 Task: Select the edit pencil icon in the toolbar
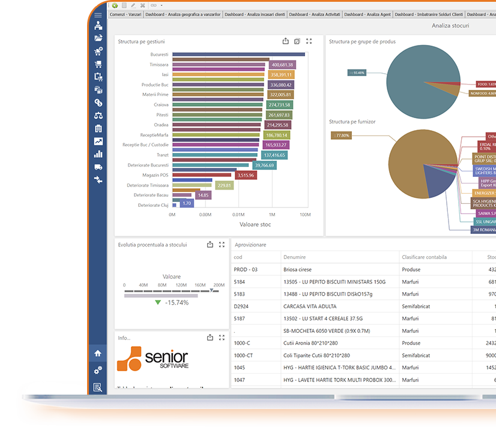133,5
